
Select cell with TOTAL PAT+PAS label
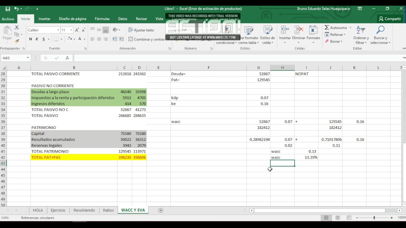coord(74,157)
